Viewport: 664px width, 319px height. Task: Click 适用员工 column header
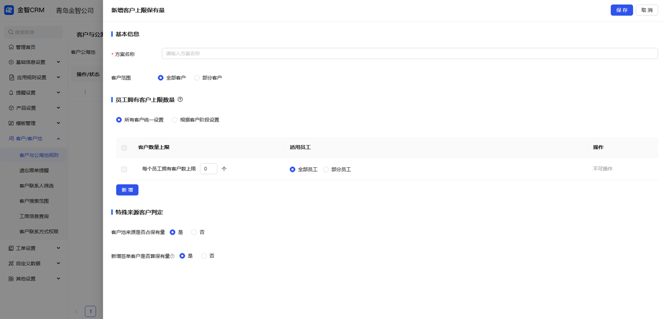tap(300, 148)
